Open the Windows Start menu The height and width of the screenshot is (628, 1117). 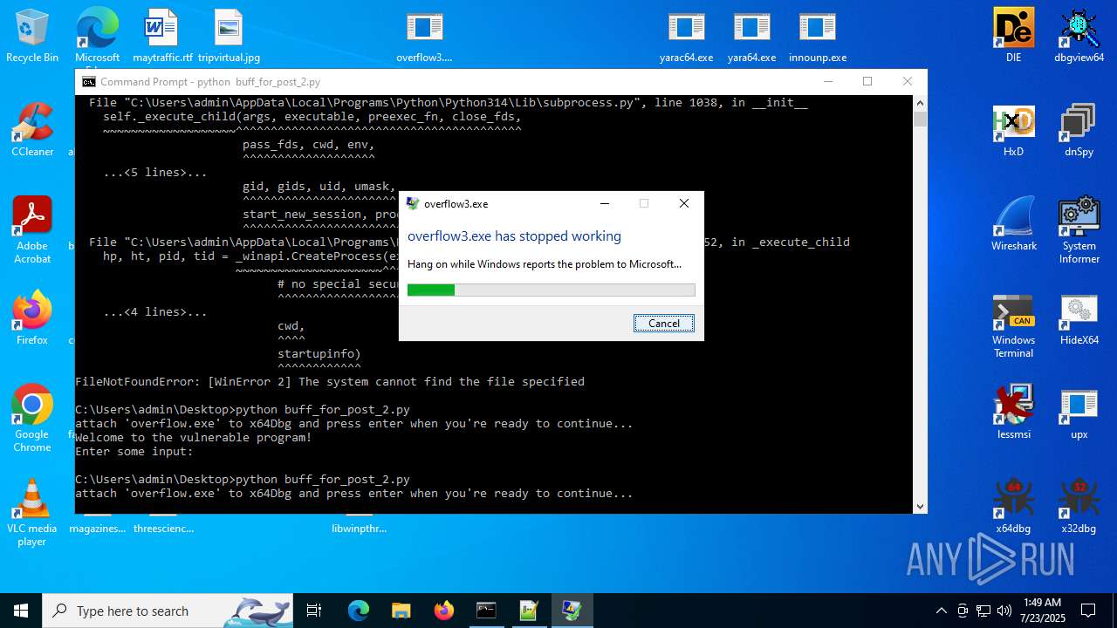21,611
